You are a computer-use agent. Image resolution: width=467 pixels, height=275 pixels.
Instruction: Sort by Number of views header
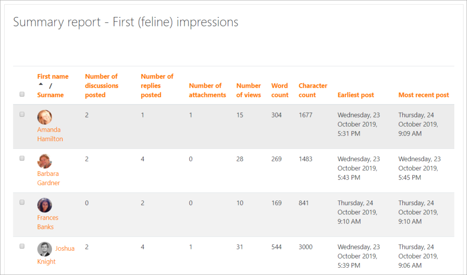pos(249,90)
